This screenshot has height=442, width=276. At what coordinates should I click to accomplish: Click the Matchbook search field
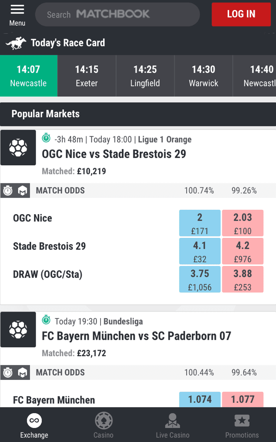(x=117, y=14)
